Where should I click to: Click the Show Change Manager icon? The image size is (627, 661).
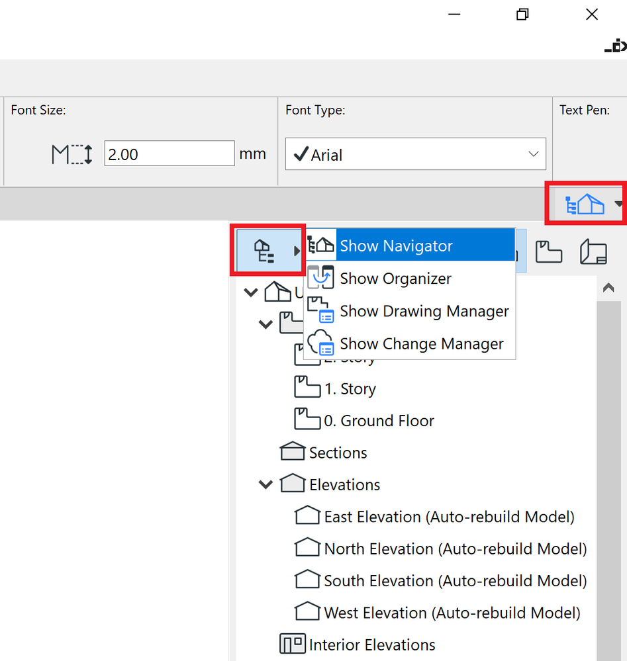(x=320, y=343)
